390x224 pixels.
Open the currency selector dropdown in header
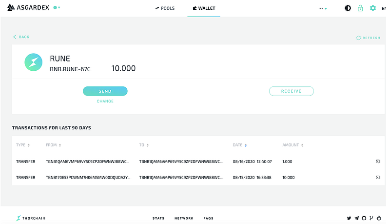(x=323, y=9)
